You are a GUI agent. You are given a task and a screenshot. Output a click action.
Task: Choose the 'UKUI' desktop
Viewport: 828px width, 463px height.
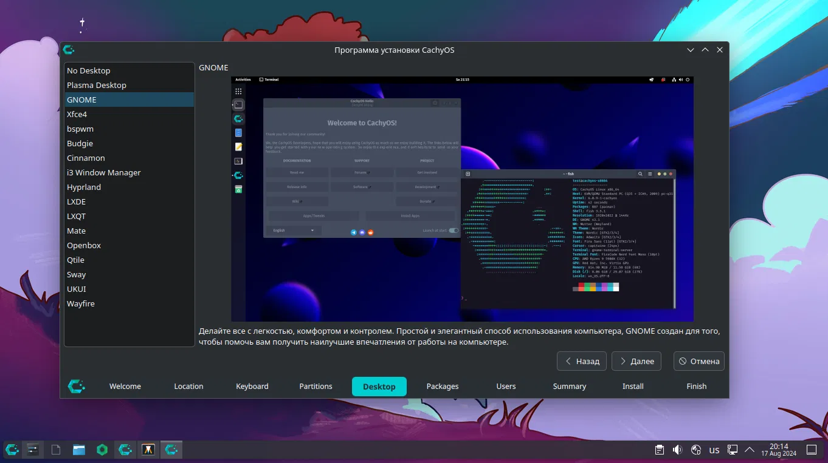pos(129,289)
